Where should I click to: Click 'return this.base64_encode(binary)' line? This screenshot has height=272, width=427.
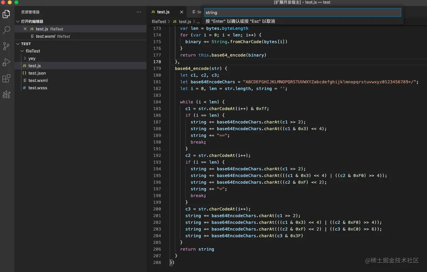[223, 55]
